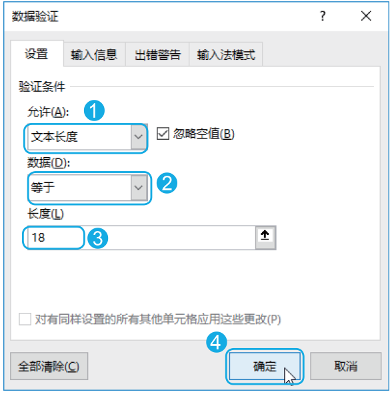
Task: Select the 设置 tab
Action: tap(37, 54)
